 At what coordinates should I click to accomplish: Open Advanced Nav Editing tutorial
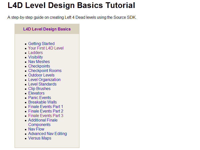coord(47,134)
